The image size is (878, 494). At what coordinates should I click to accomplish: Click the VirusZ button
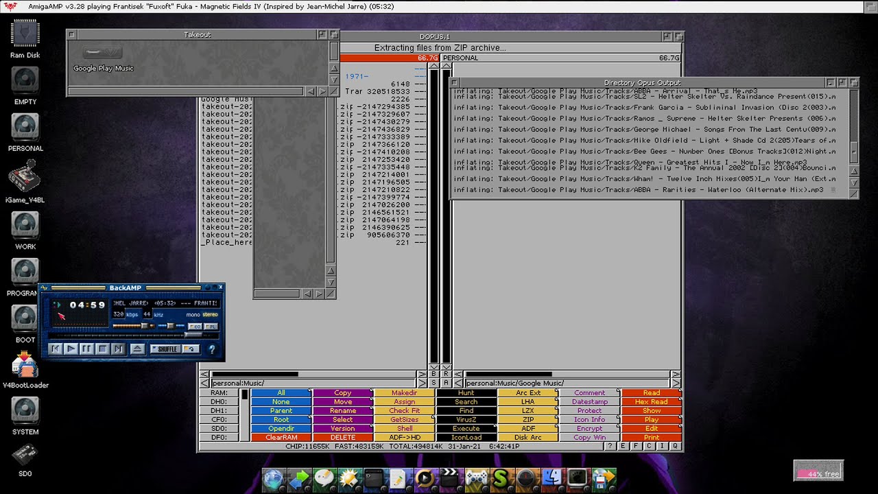pos(466,420)
